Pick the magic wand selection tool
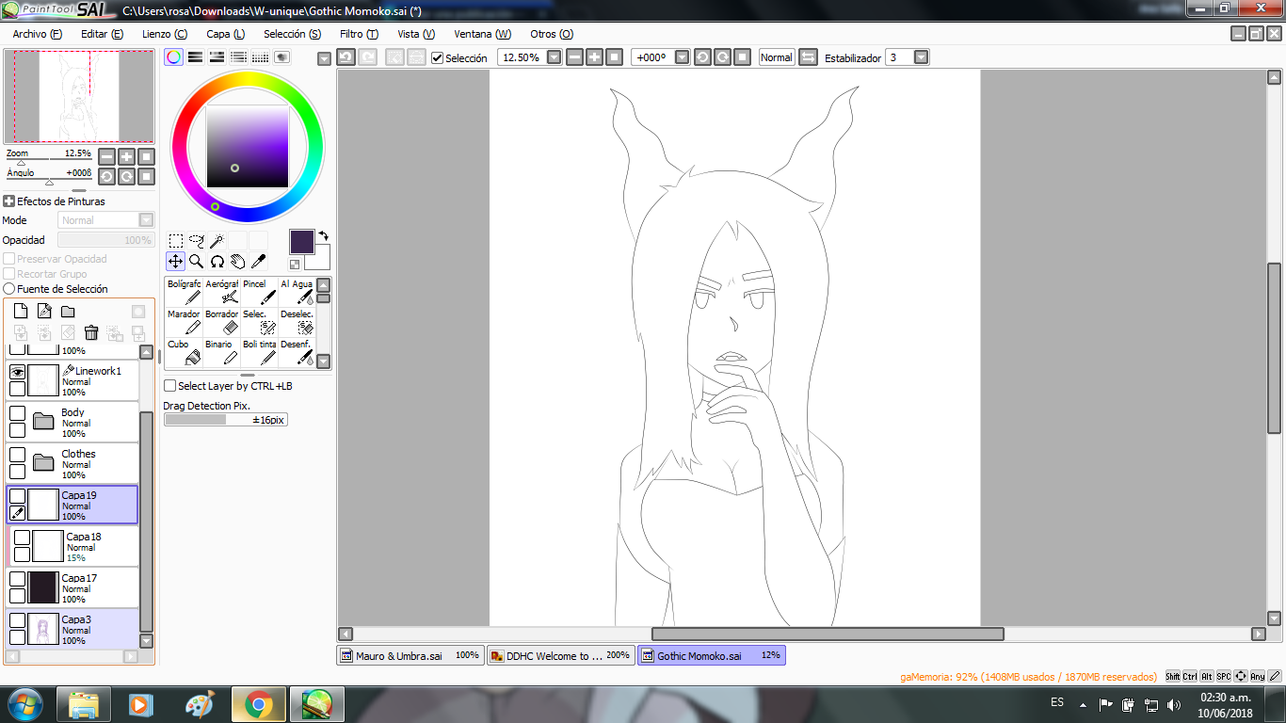The height and width of the screenshot is (723, 1286). tap(217, 241)
